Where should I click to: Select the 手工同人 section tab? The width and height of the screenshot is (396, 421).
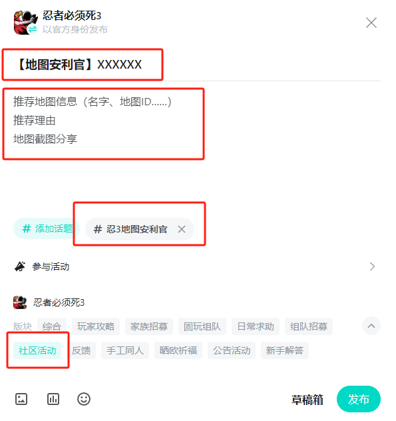point(125,350)
